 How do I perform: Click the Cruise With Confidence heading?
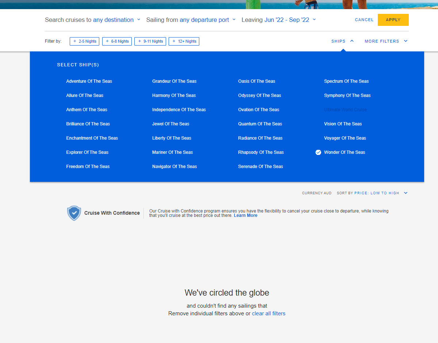pos(112,213)
